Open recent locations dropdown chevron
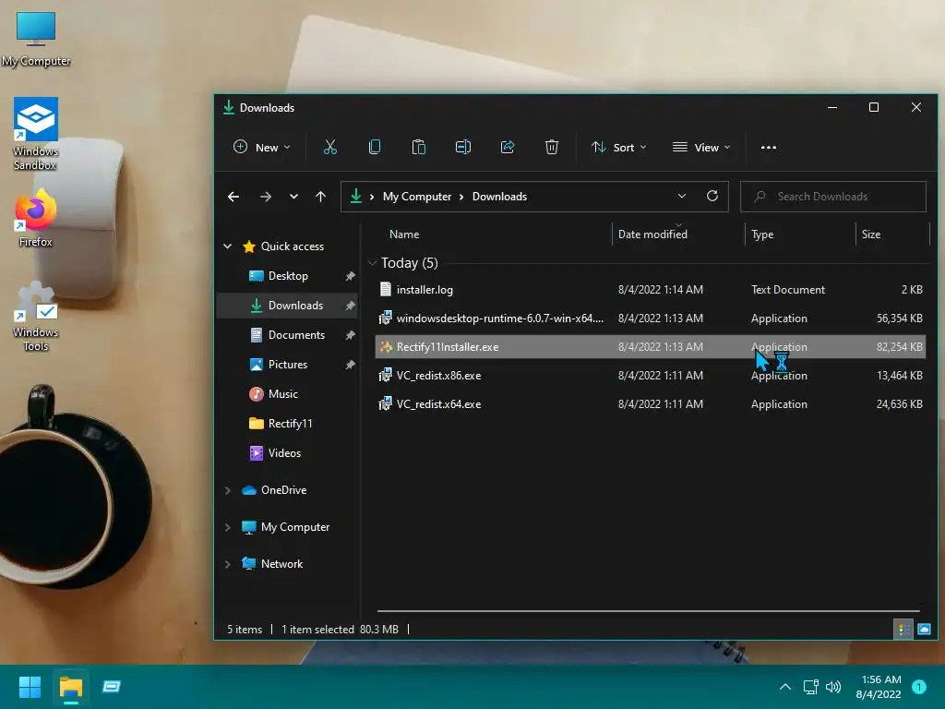The height and width of the screenshot is (709, 945). 293,197
